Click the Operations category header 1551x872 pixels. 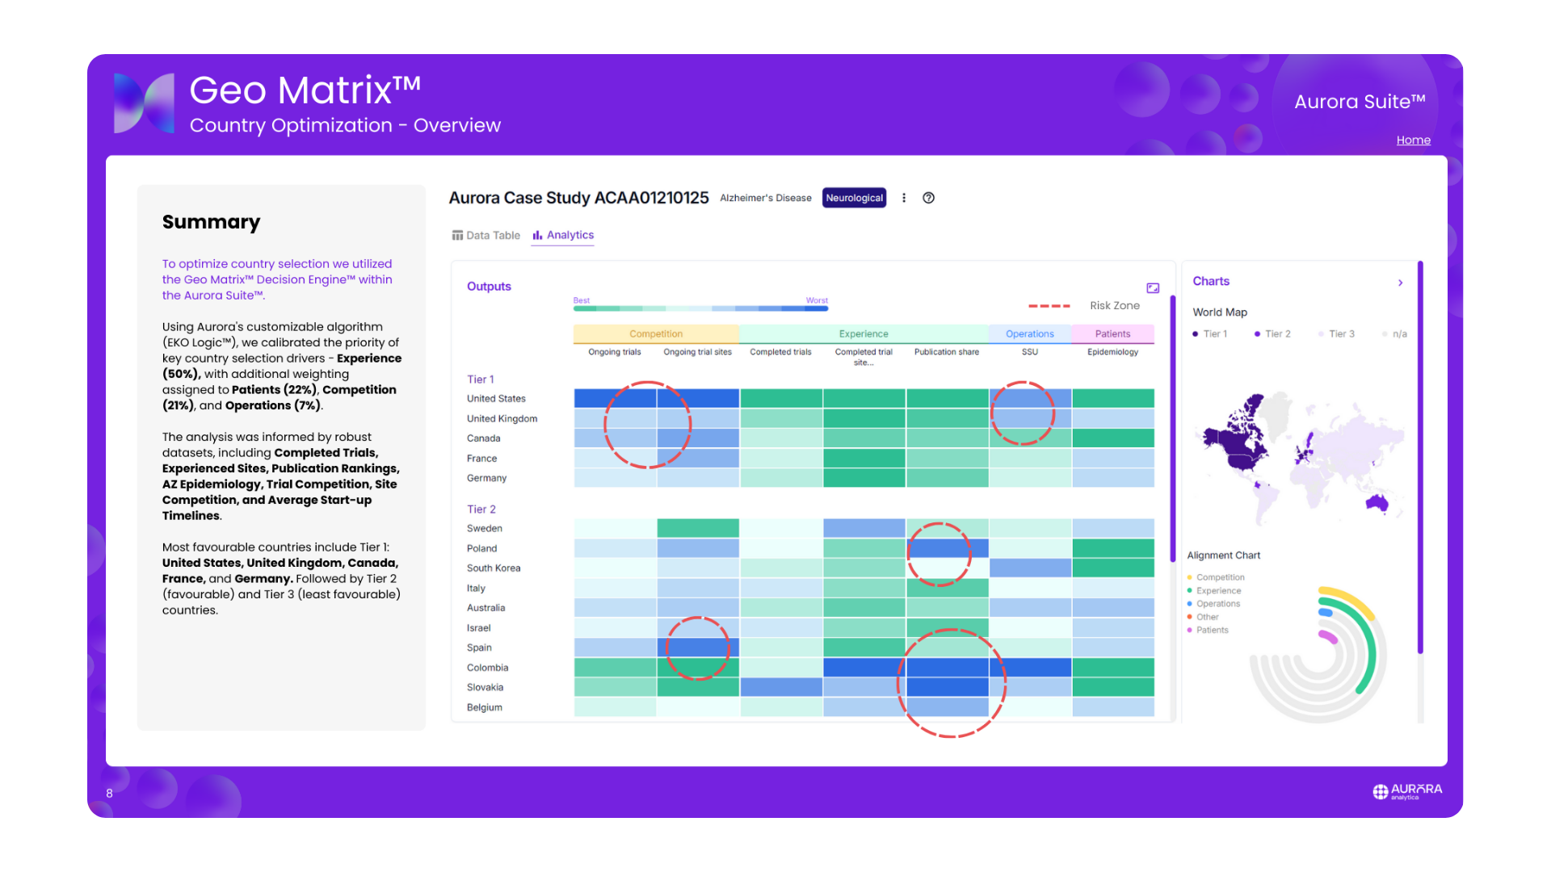[x=1030, y=334]
